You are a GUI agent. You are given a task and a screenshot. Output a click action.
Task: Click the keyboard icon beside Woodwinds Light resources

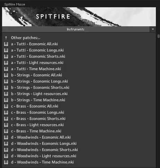pos(6,156)
